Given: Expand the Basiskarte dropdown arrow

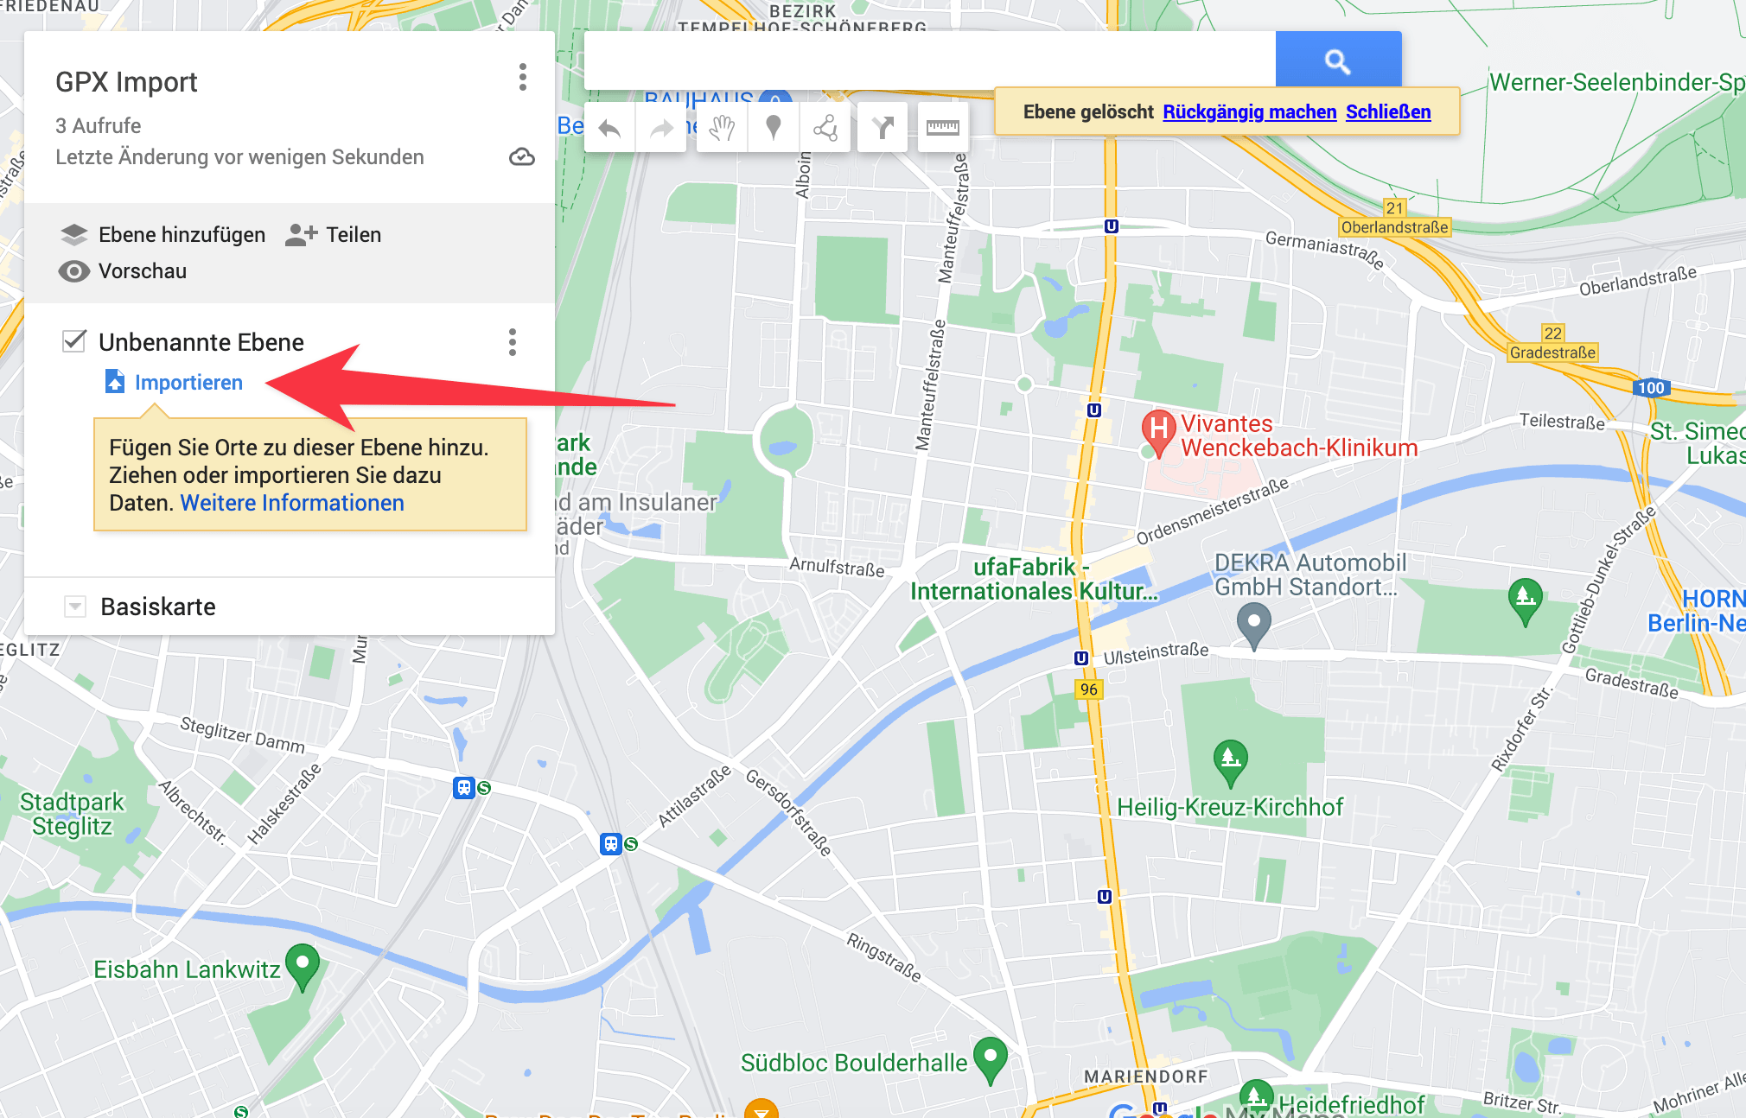Looking at the screenshot, I should 75,607.
